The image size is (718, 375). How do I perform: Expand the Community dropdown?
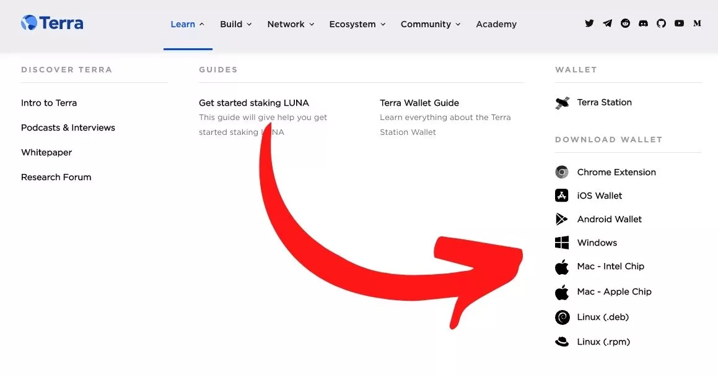tap(431, 24)
